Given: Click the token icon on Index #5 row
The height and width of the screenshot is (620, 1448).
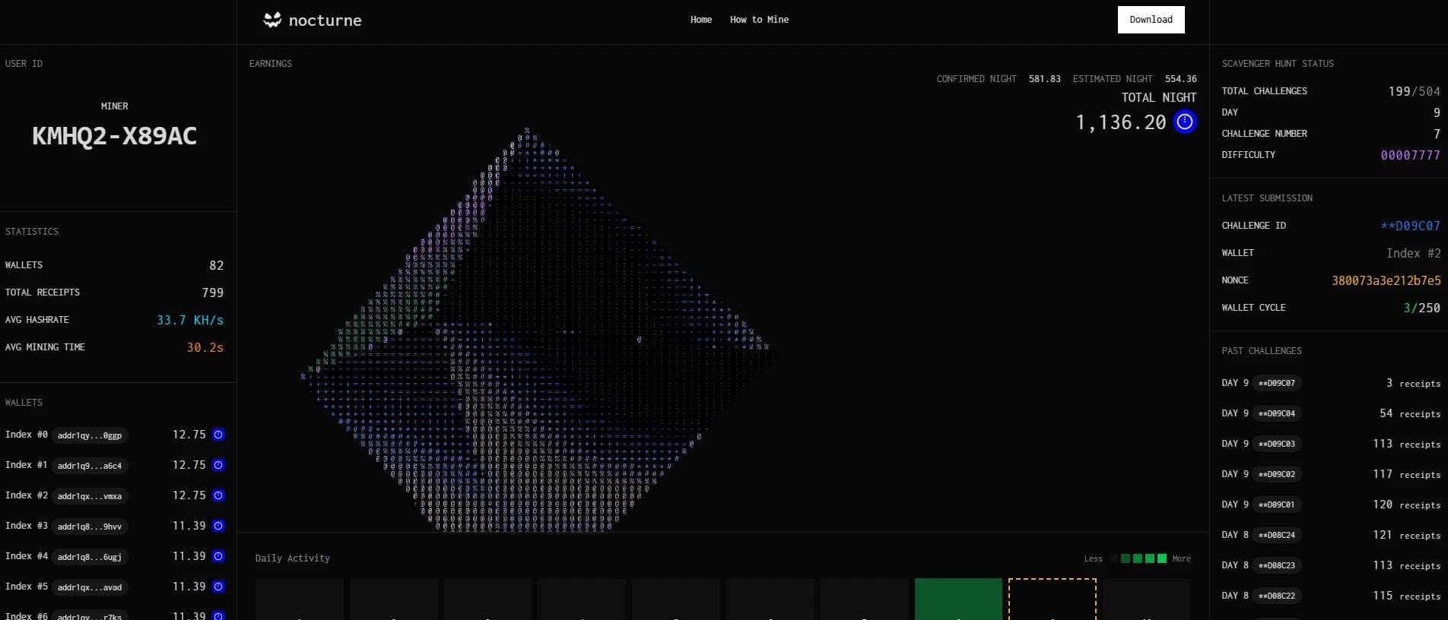Looking at the screenshot, I should (x=218, y=587).
